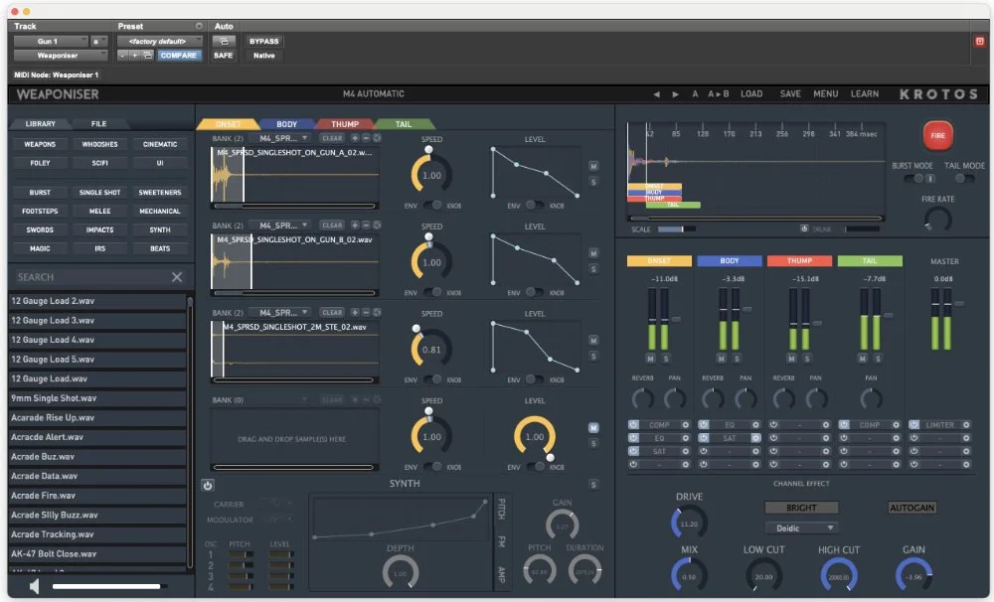This screenshot has height=602, width=994.
Task: Click the BYPASS button
Action: click(x=263, y=41)
